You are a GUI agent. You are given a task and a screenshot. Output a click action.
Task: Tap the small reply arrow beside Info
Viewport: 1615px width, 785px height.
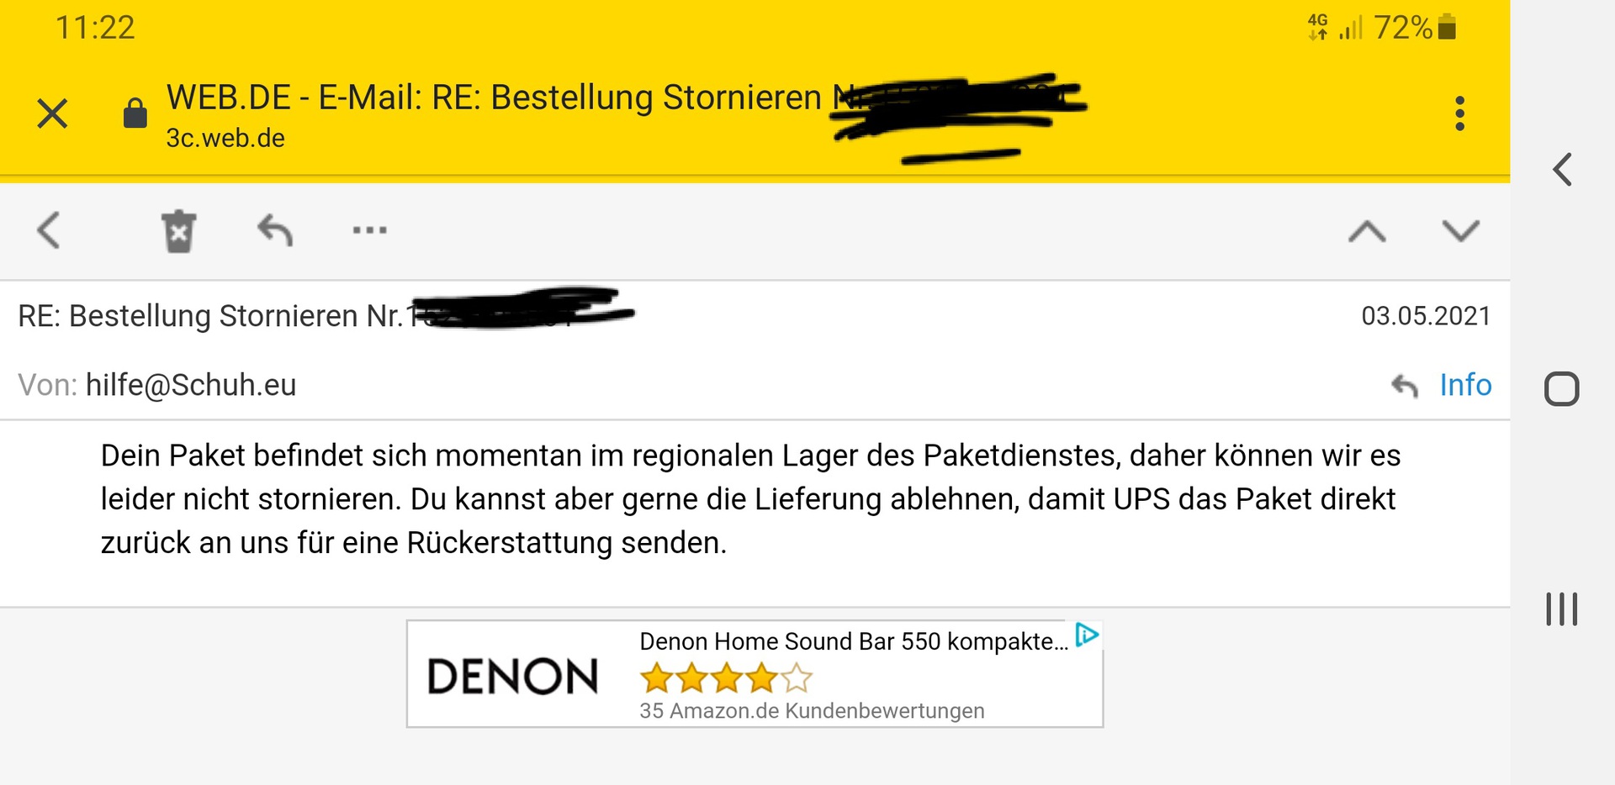pos(1404,386)
